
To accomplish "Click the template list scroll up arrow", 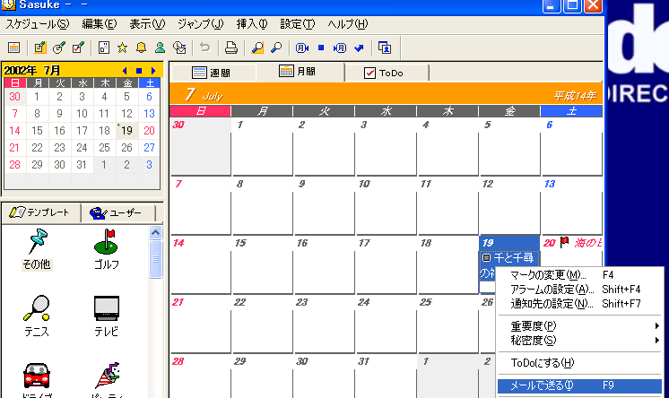I will [155, 232].
